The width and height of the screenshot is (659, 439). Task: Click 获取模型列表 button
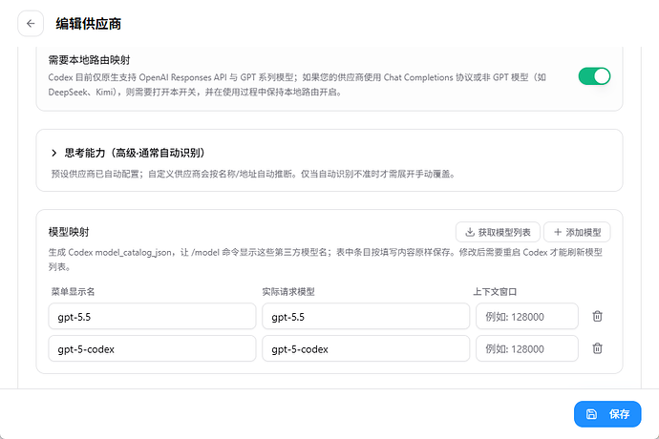point(498,232)
